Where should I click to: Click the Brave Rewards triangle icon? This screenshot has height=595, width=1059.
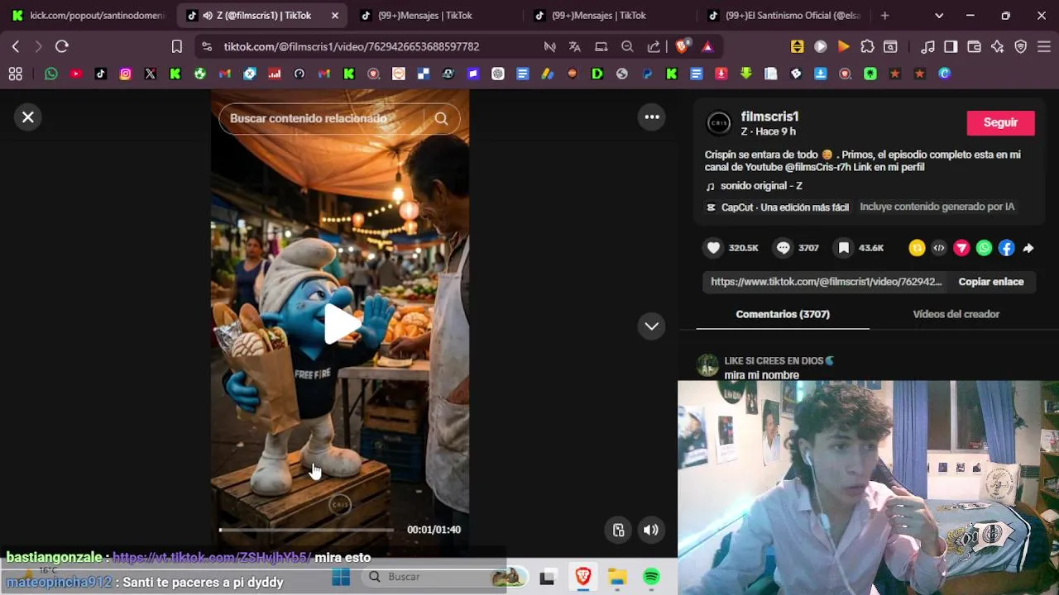coord(707,46)
